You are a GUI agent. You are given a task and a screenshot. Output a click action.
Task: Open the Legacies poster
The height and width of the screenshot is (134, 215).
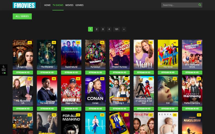[23, 55]
